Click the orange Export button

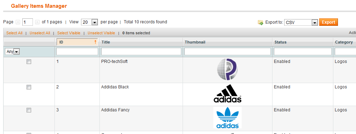pos(328,22)
